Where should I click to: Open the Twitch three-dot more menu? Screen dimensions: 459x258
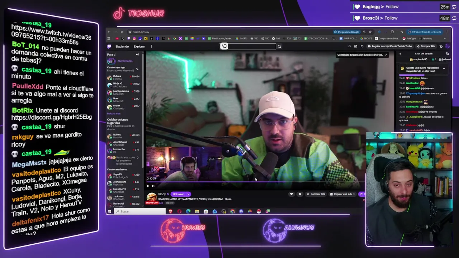pyautogui.click(x=151, y=46)
